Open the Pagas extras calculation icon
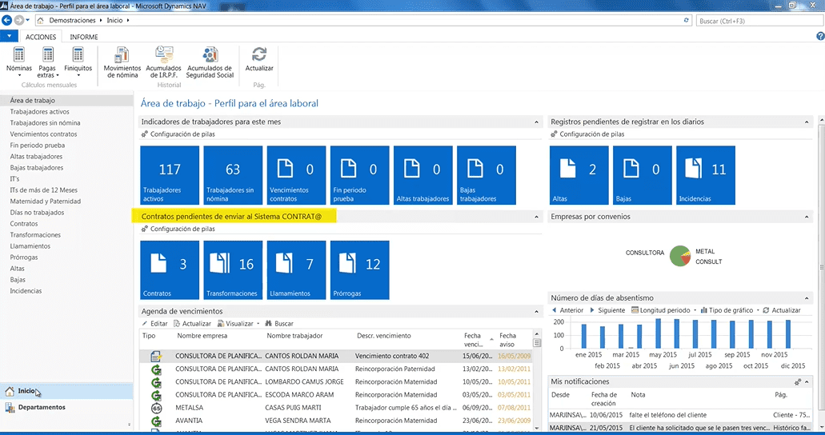The image size is (825, 435). [x=47, y=61]
